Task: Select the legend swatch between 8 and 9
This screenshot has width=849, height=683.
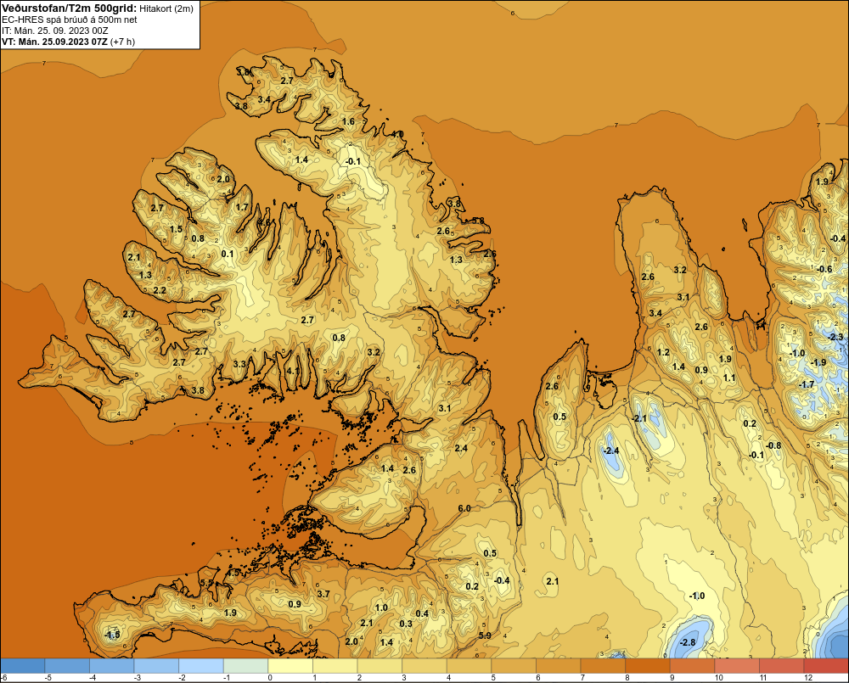Action: pos(647,666)
